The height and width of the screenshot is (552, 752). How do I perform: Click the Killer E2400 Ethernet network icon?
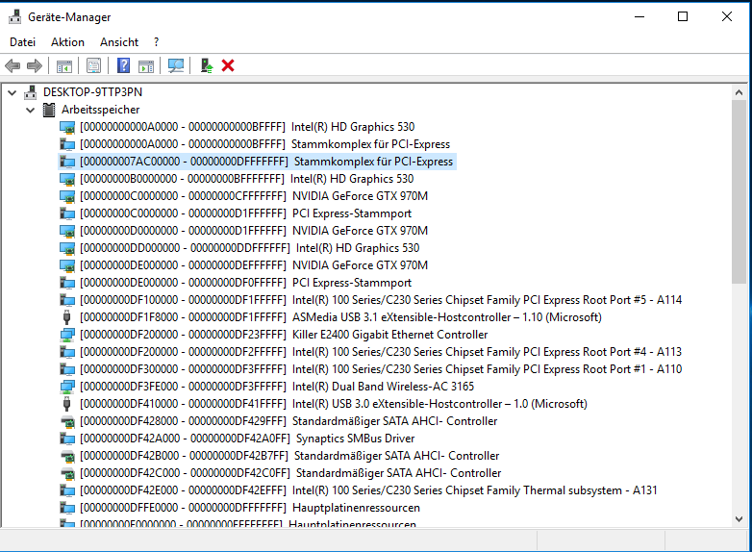point(67,335)
